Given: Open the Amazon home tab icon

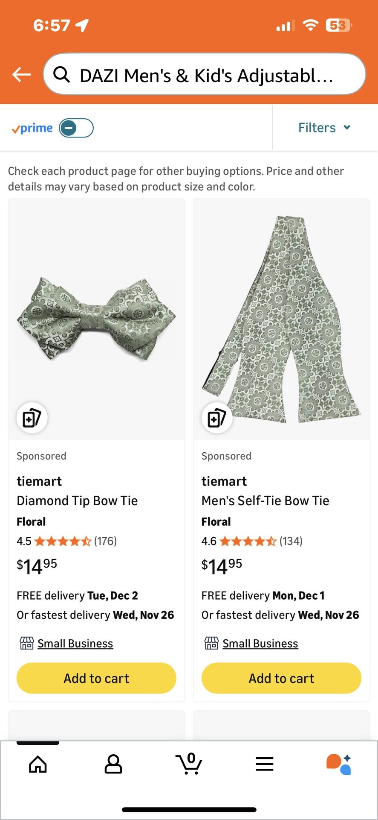Looking at the screenshot, I should coord(38,764).
